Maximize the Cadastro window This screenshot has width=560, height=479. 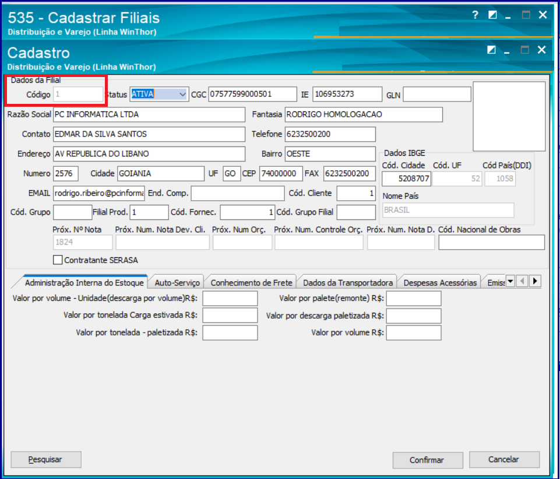524,50
